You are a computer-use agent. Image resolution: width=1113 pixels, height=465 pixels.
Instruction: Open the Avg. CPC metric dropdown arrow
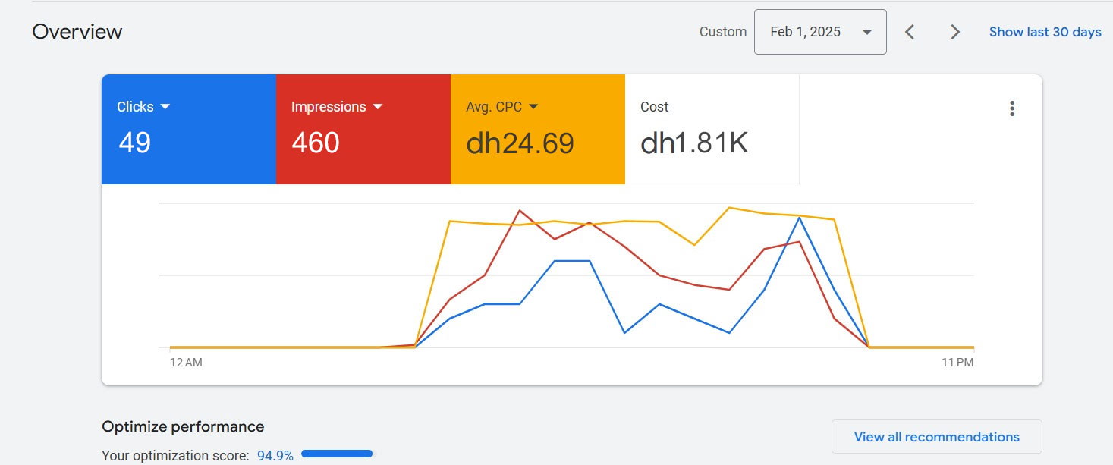(533, 107)
